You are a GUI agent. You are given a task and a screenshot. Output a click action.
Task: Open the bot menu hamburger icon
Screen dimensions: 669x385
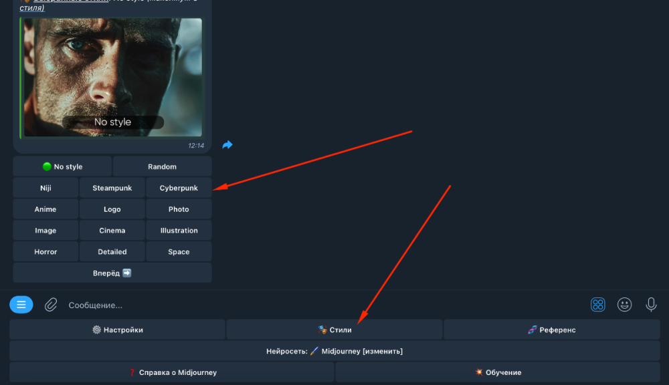click(21, 305)
